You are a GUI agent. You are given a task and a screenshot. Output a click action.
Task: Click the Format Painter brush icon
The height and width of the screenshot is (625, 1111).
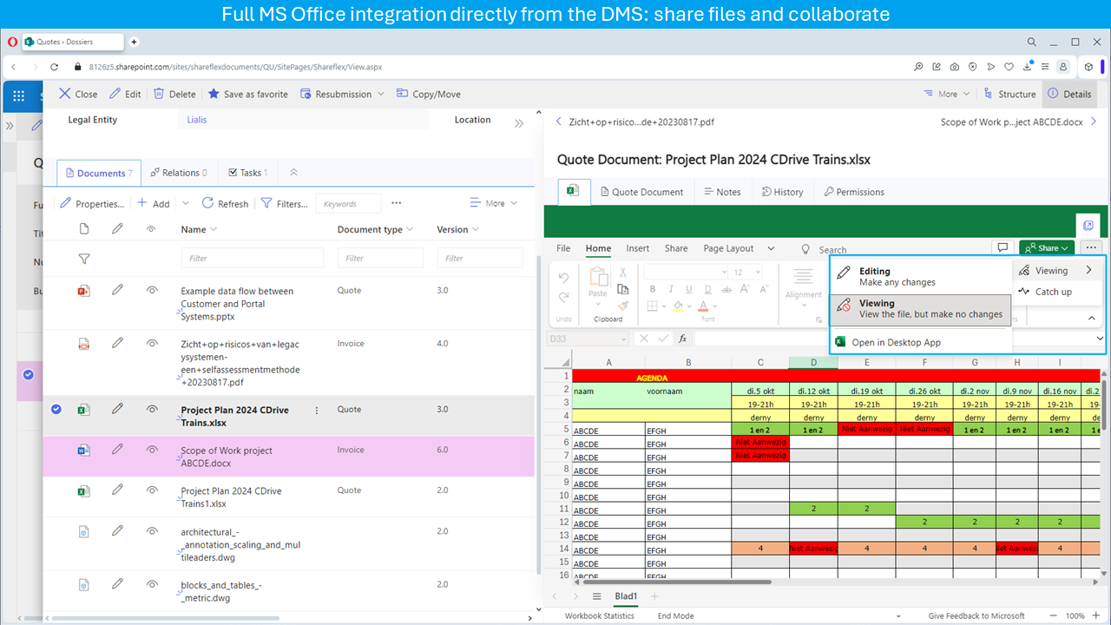coord(622,306)
